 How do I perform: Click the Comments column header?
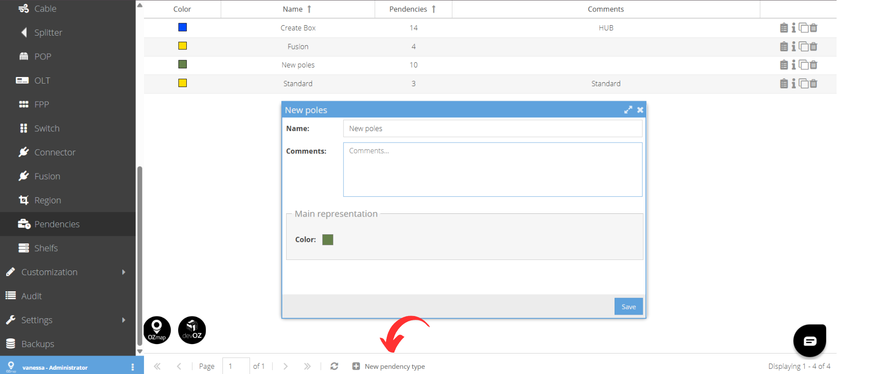(x=606, y=9)
